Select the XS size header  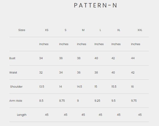(47, 30)
